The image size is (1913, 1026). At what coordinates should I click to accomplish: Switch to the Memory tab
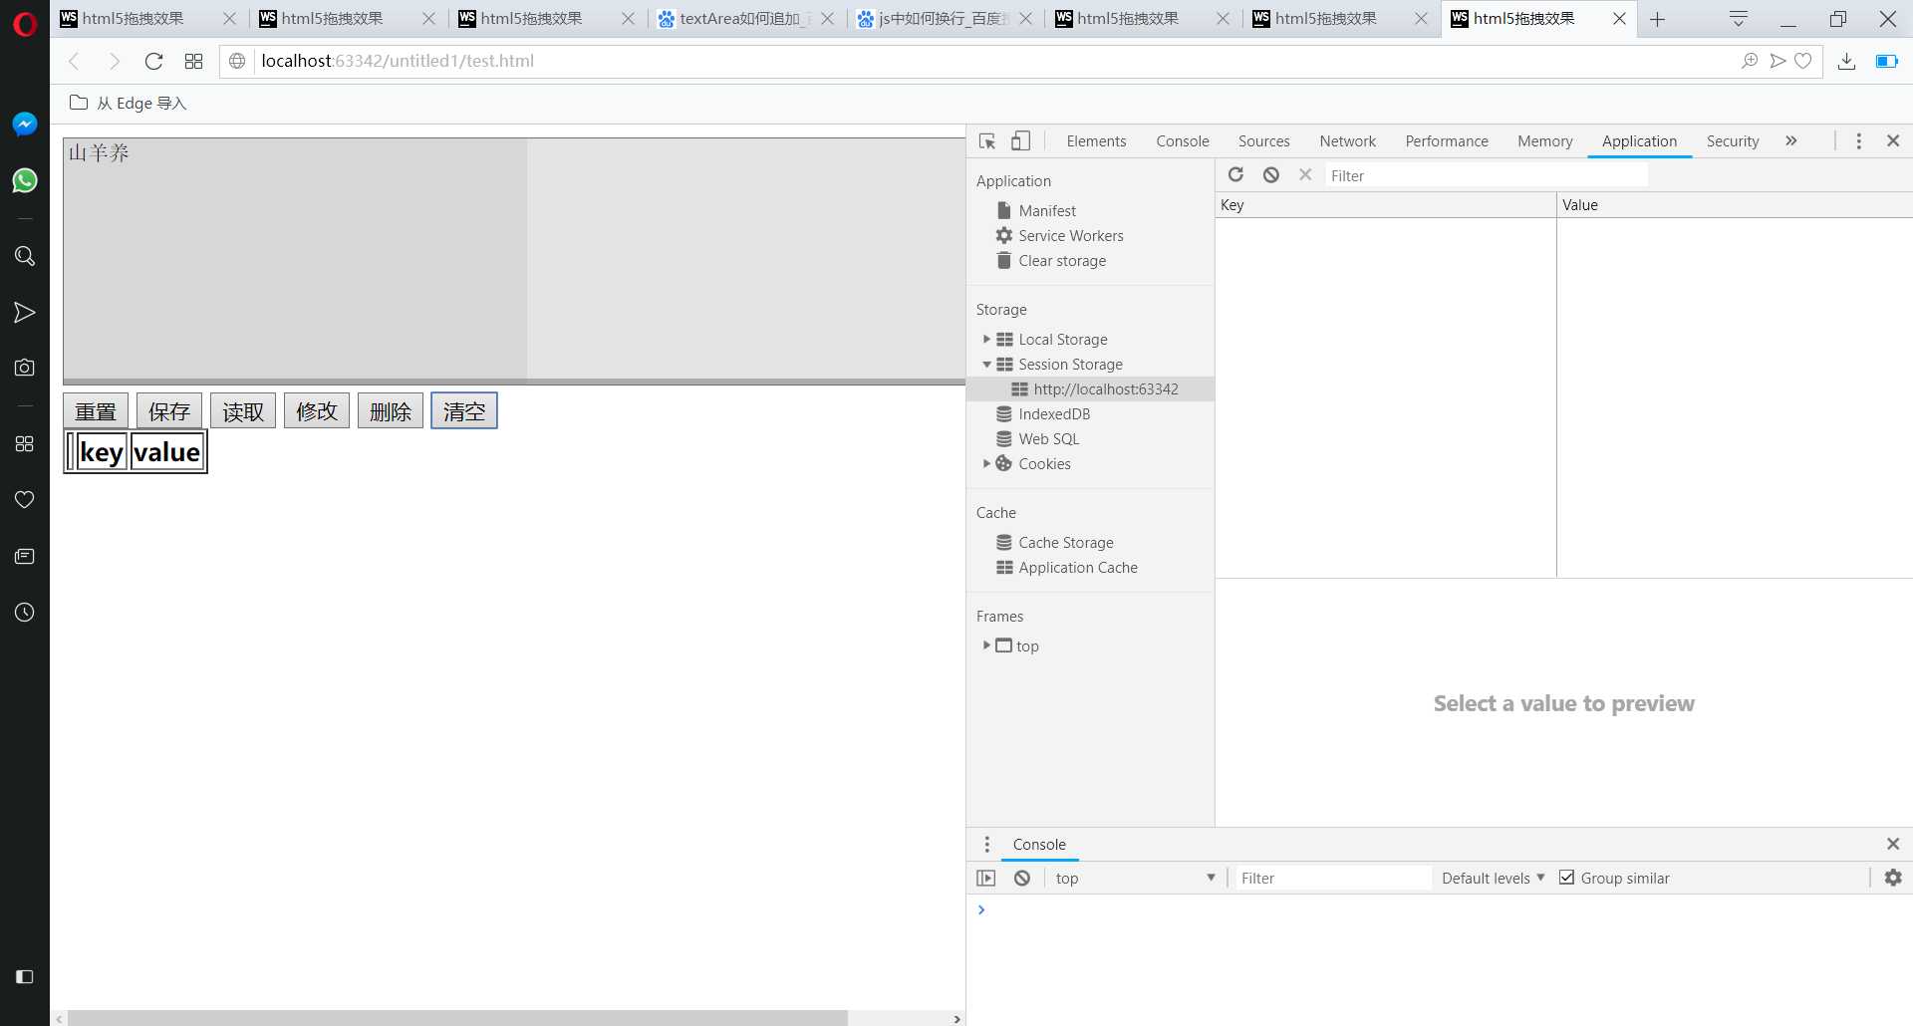[x=1544, y=140]
